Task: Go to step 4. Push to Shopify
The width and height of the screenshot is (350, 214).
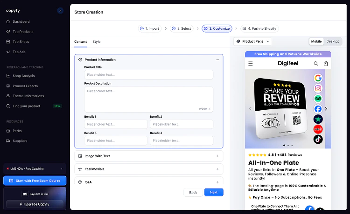Action: [x=259, y=28]
